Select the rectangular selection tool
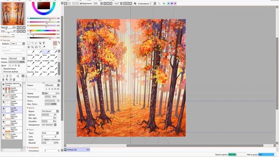279x157 pixels. (x=29, y=43)
